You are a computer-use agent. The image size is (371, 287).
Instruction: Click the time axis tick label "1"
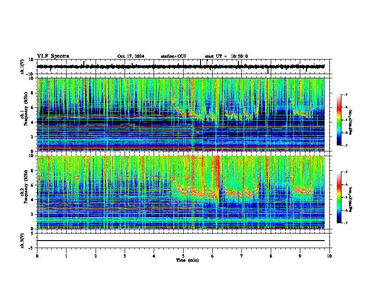pos(66,256)
